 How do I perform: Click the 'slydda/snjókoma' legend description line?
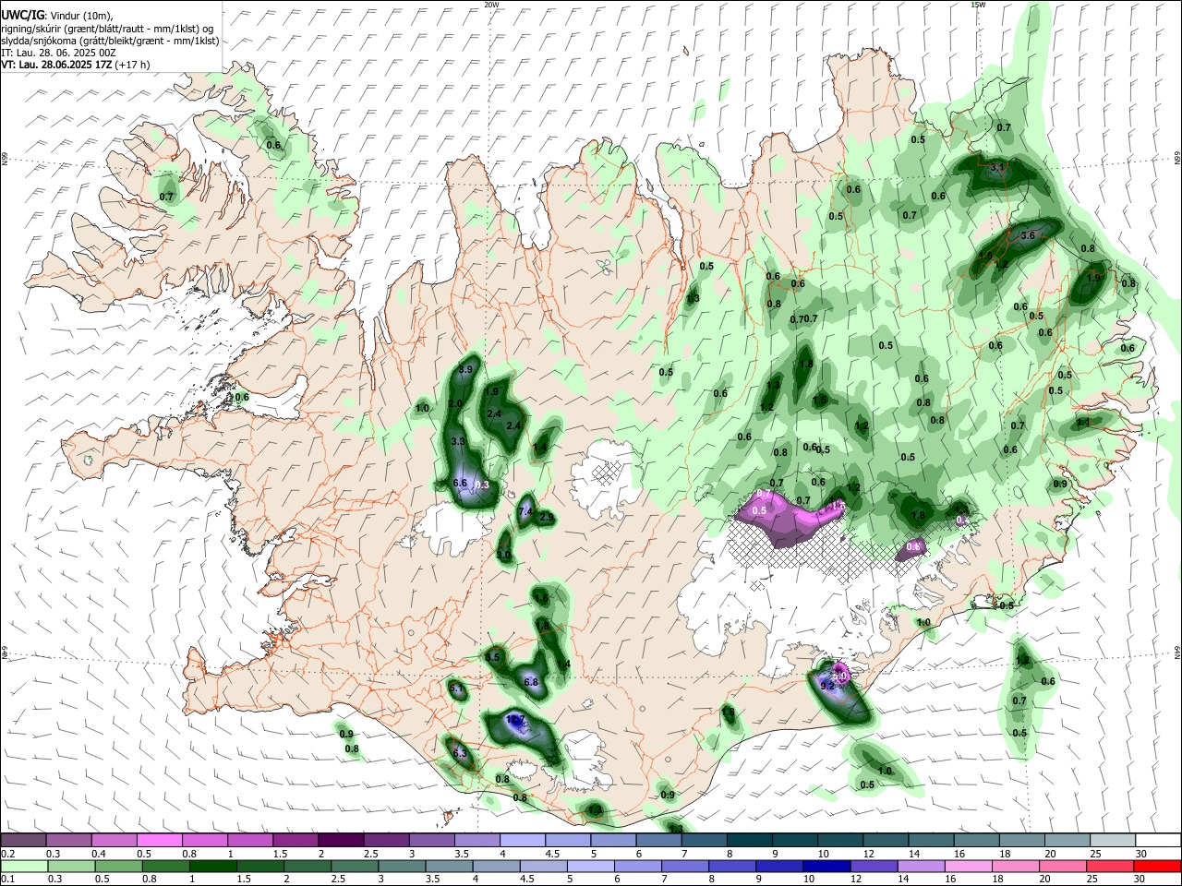pos(110,41)
